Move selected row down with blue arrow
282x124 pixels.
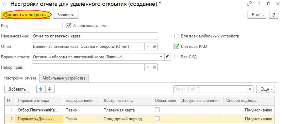coord(50,89)
